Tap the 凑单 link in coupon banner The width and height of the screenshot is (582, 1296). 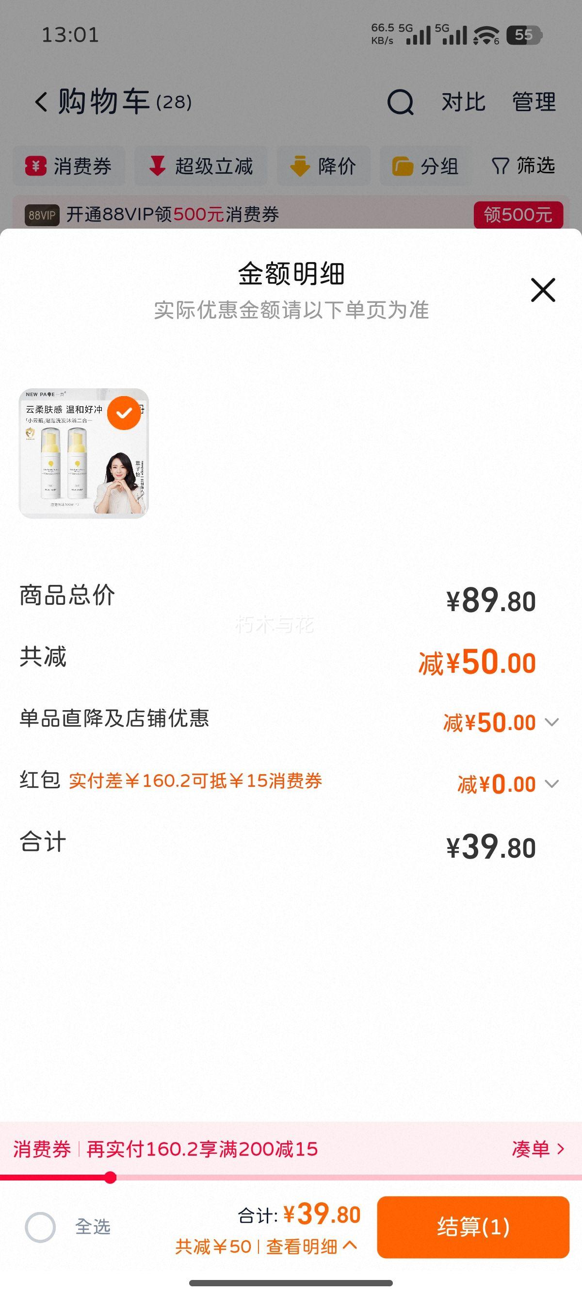coord(538,1148)
